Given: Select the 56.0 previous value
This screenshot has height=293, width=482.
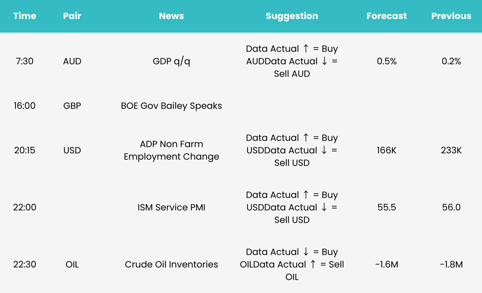Looking at the screenshot, I should point(451,207).
